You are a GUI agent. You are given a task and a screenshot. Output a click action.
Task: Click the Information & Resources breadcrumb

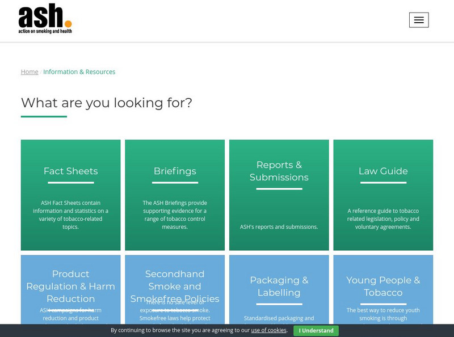79,72
